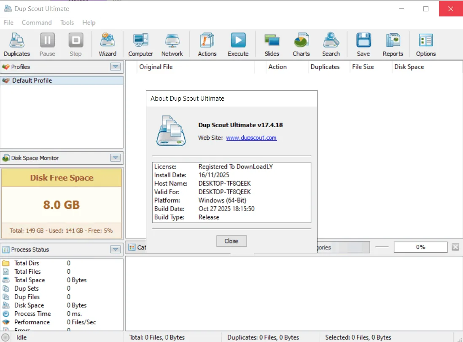This screenshot has width=463, height=342.
Task: Click the status bar Duplicates 0 Files entry
Action: click(263, 337)
